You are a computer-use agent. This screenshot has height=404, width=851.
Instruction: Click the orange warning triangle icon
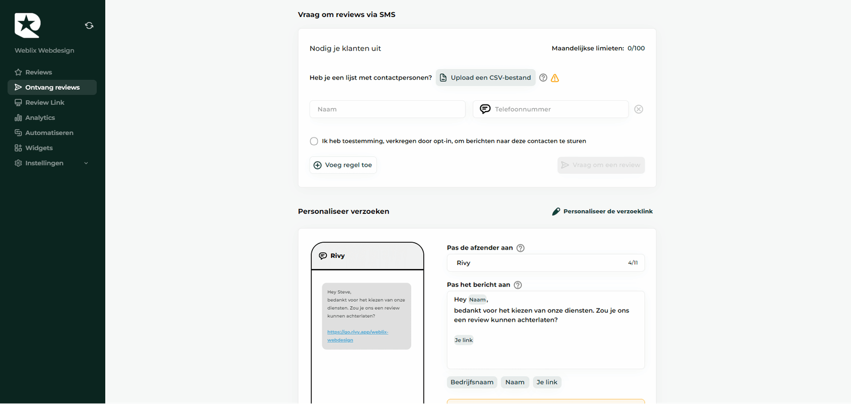pyautogui.click(x=555, y=78)
